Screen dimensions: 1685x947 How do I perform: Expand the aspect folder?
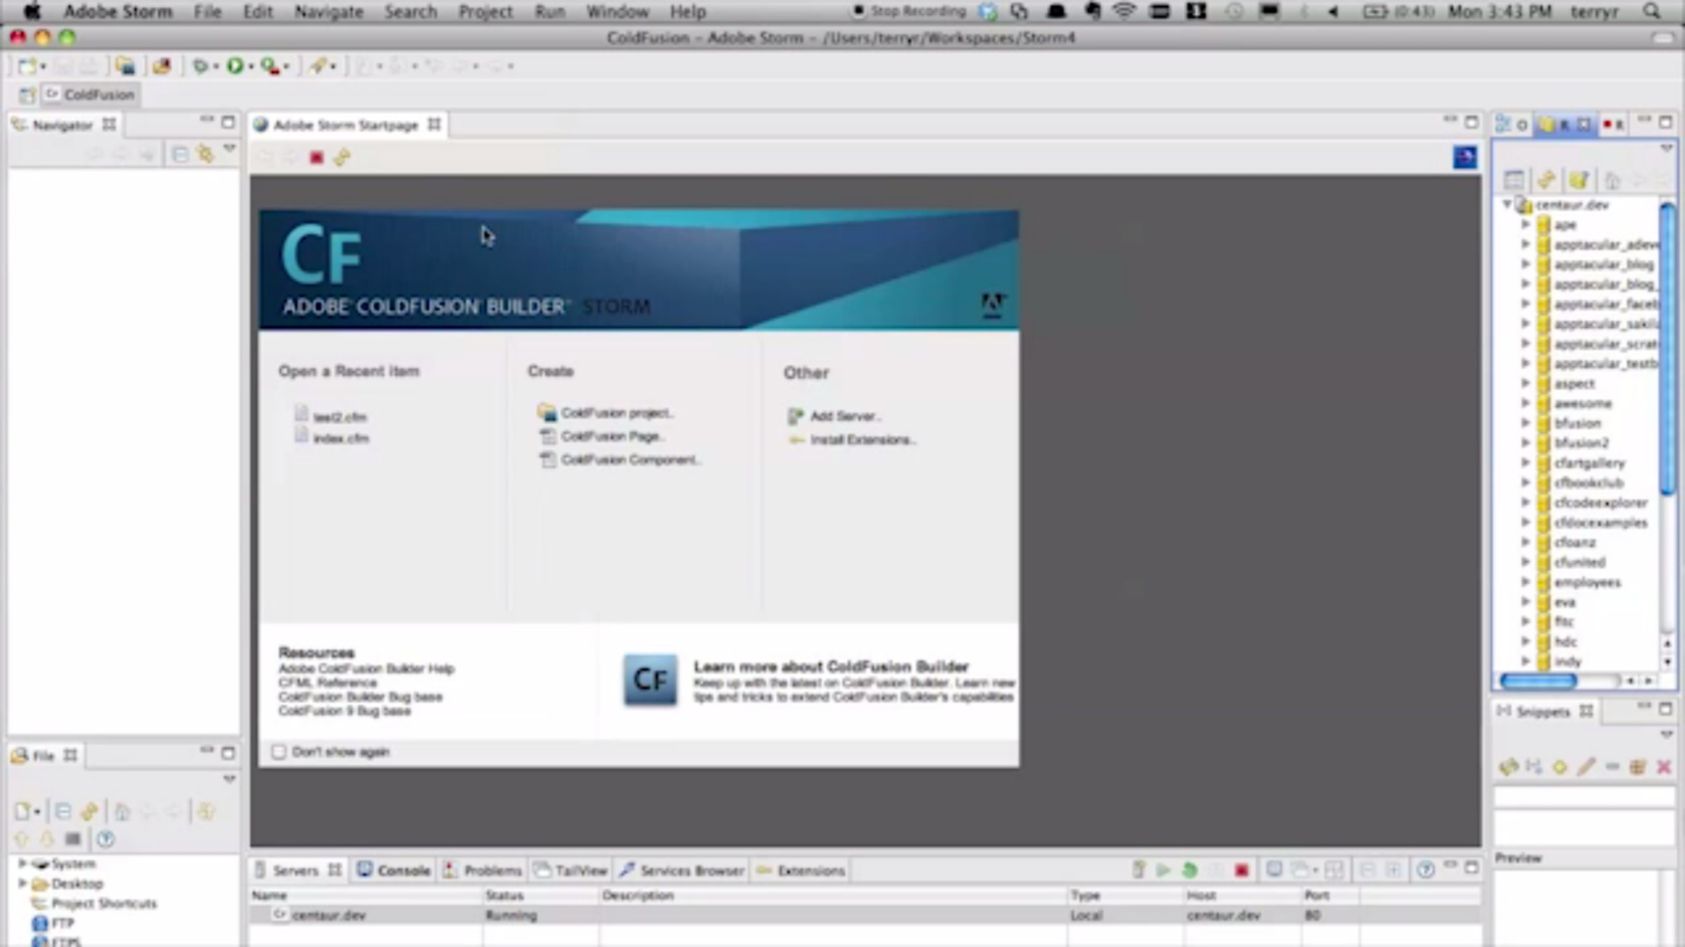pyautogui.click(x=1525, y=383)
